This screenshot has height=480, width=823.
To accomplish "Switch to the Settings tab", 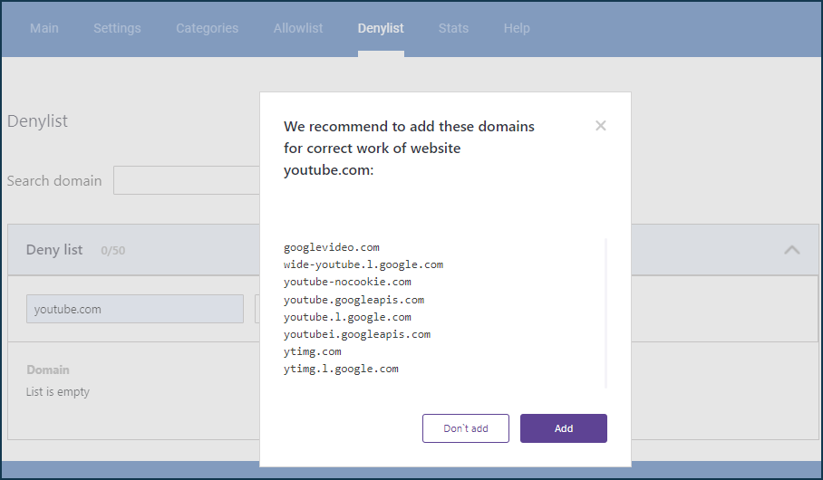I will coord(117,28).
